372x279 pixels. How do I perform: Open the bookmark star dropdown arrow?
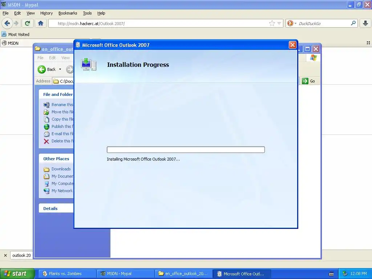[x=279, y=23]
